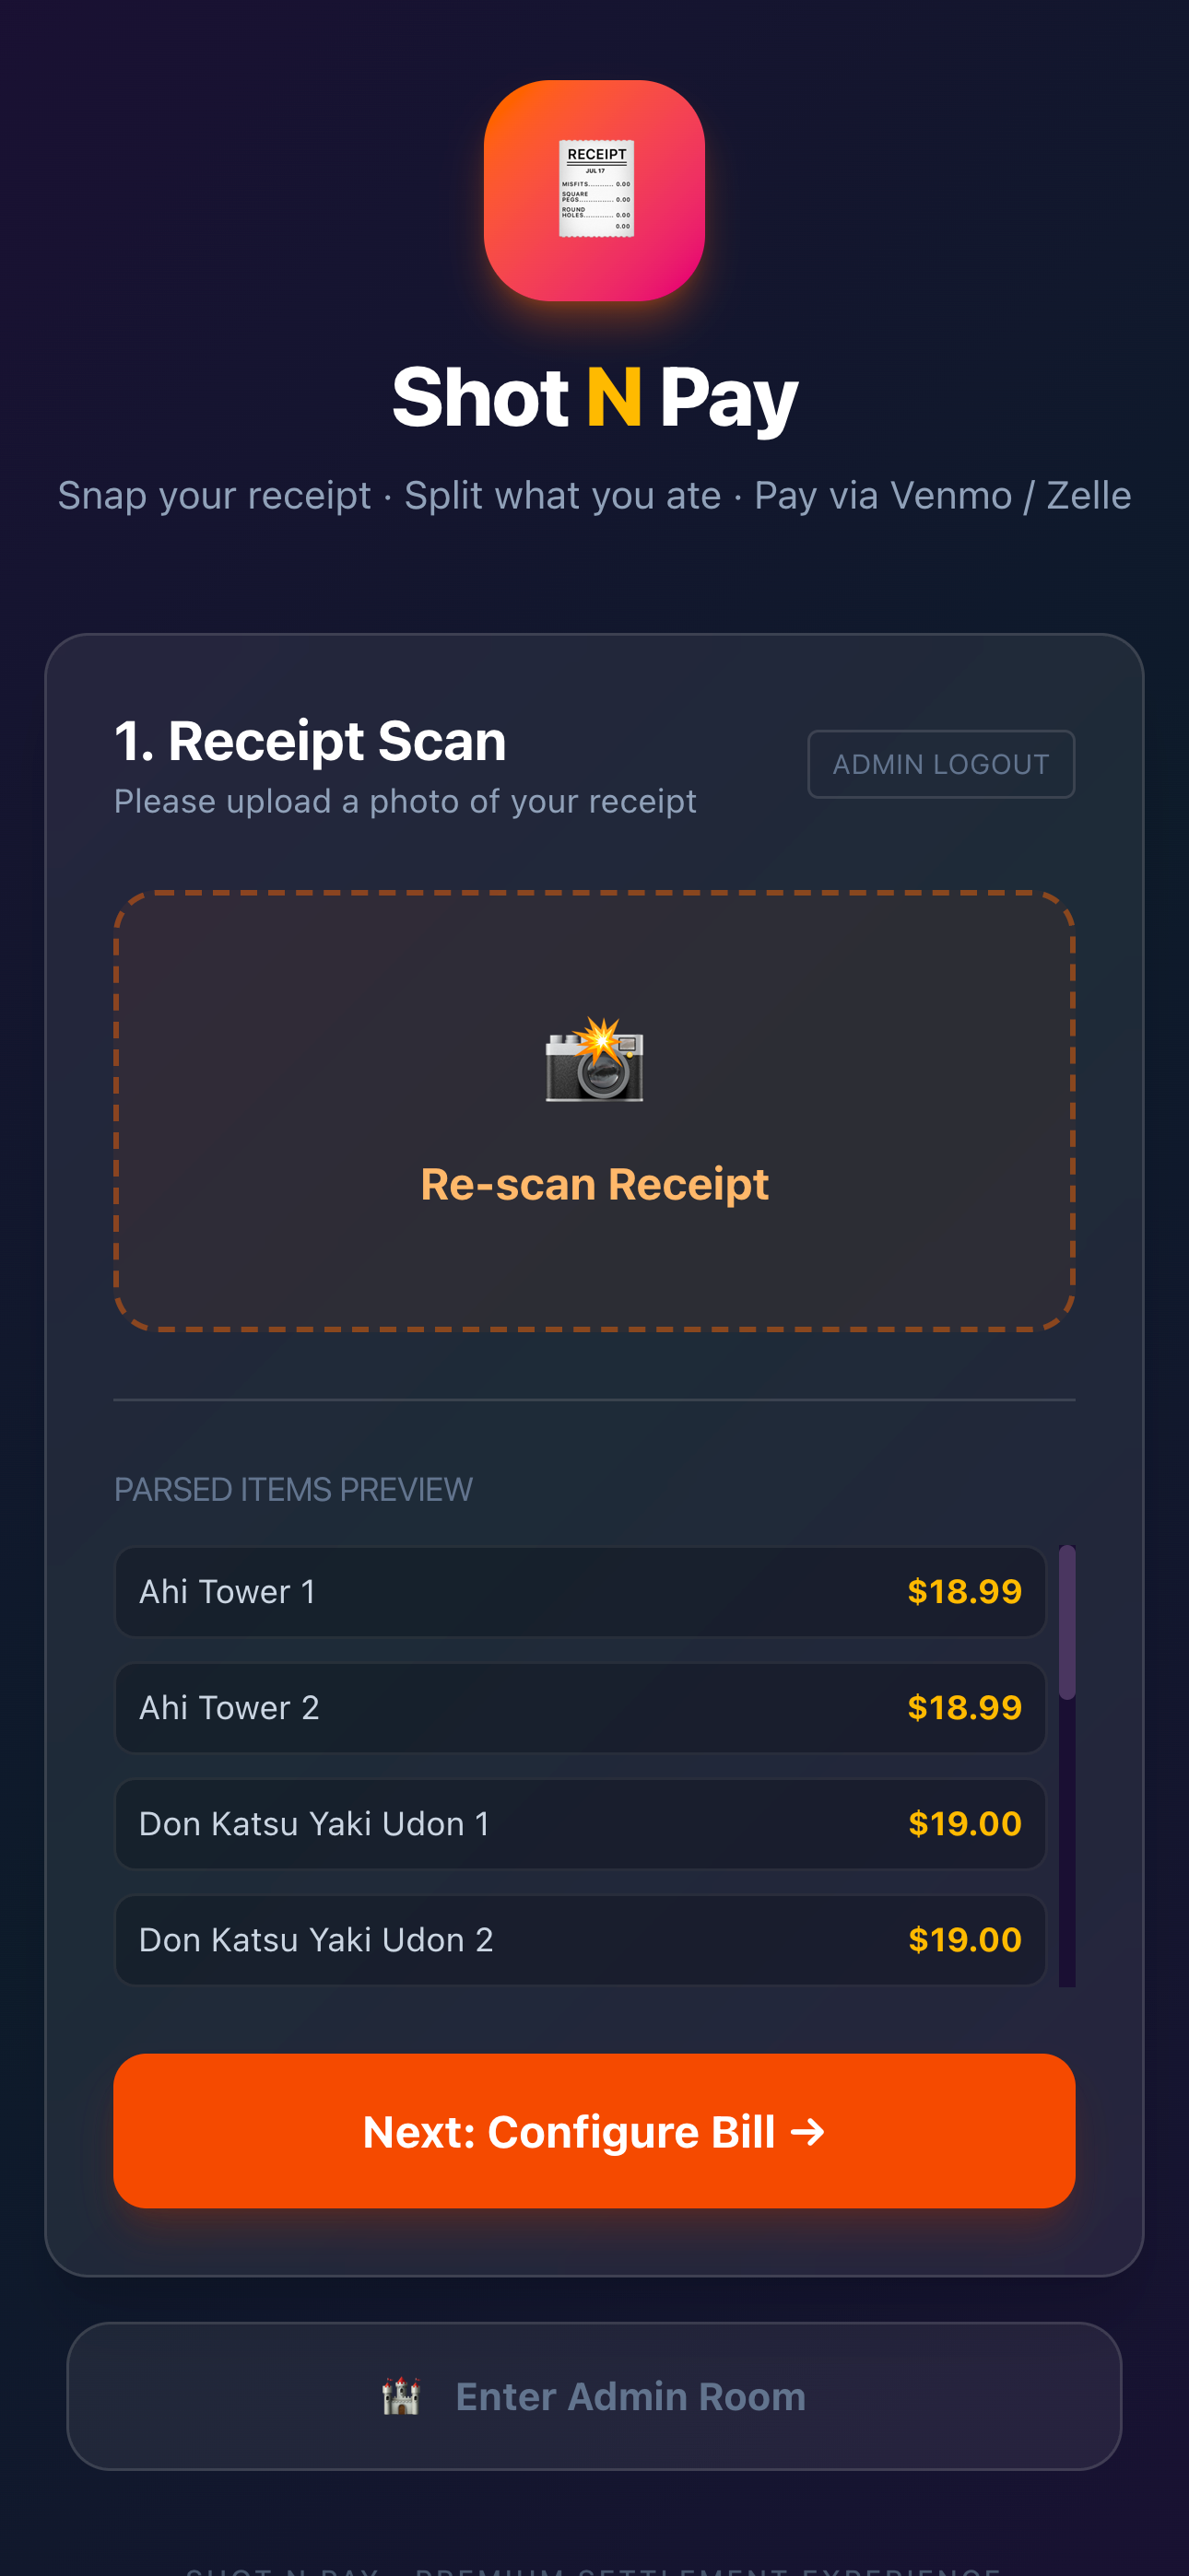
Task: Click the $18.99 price for Ahi Tower 1
Action: click(964, 1591)
